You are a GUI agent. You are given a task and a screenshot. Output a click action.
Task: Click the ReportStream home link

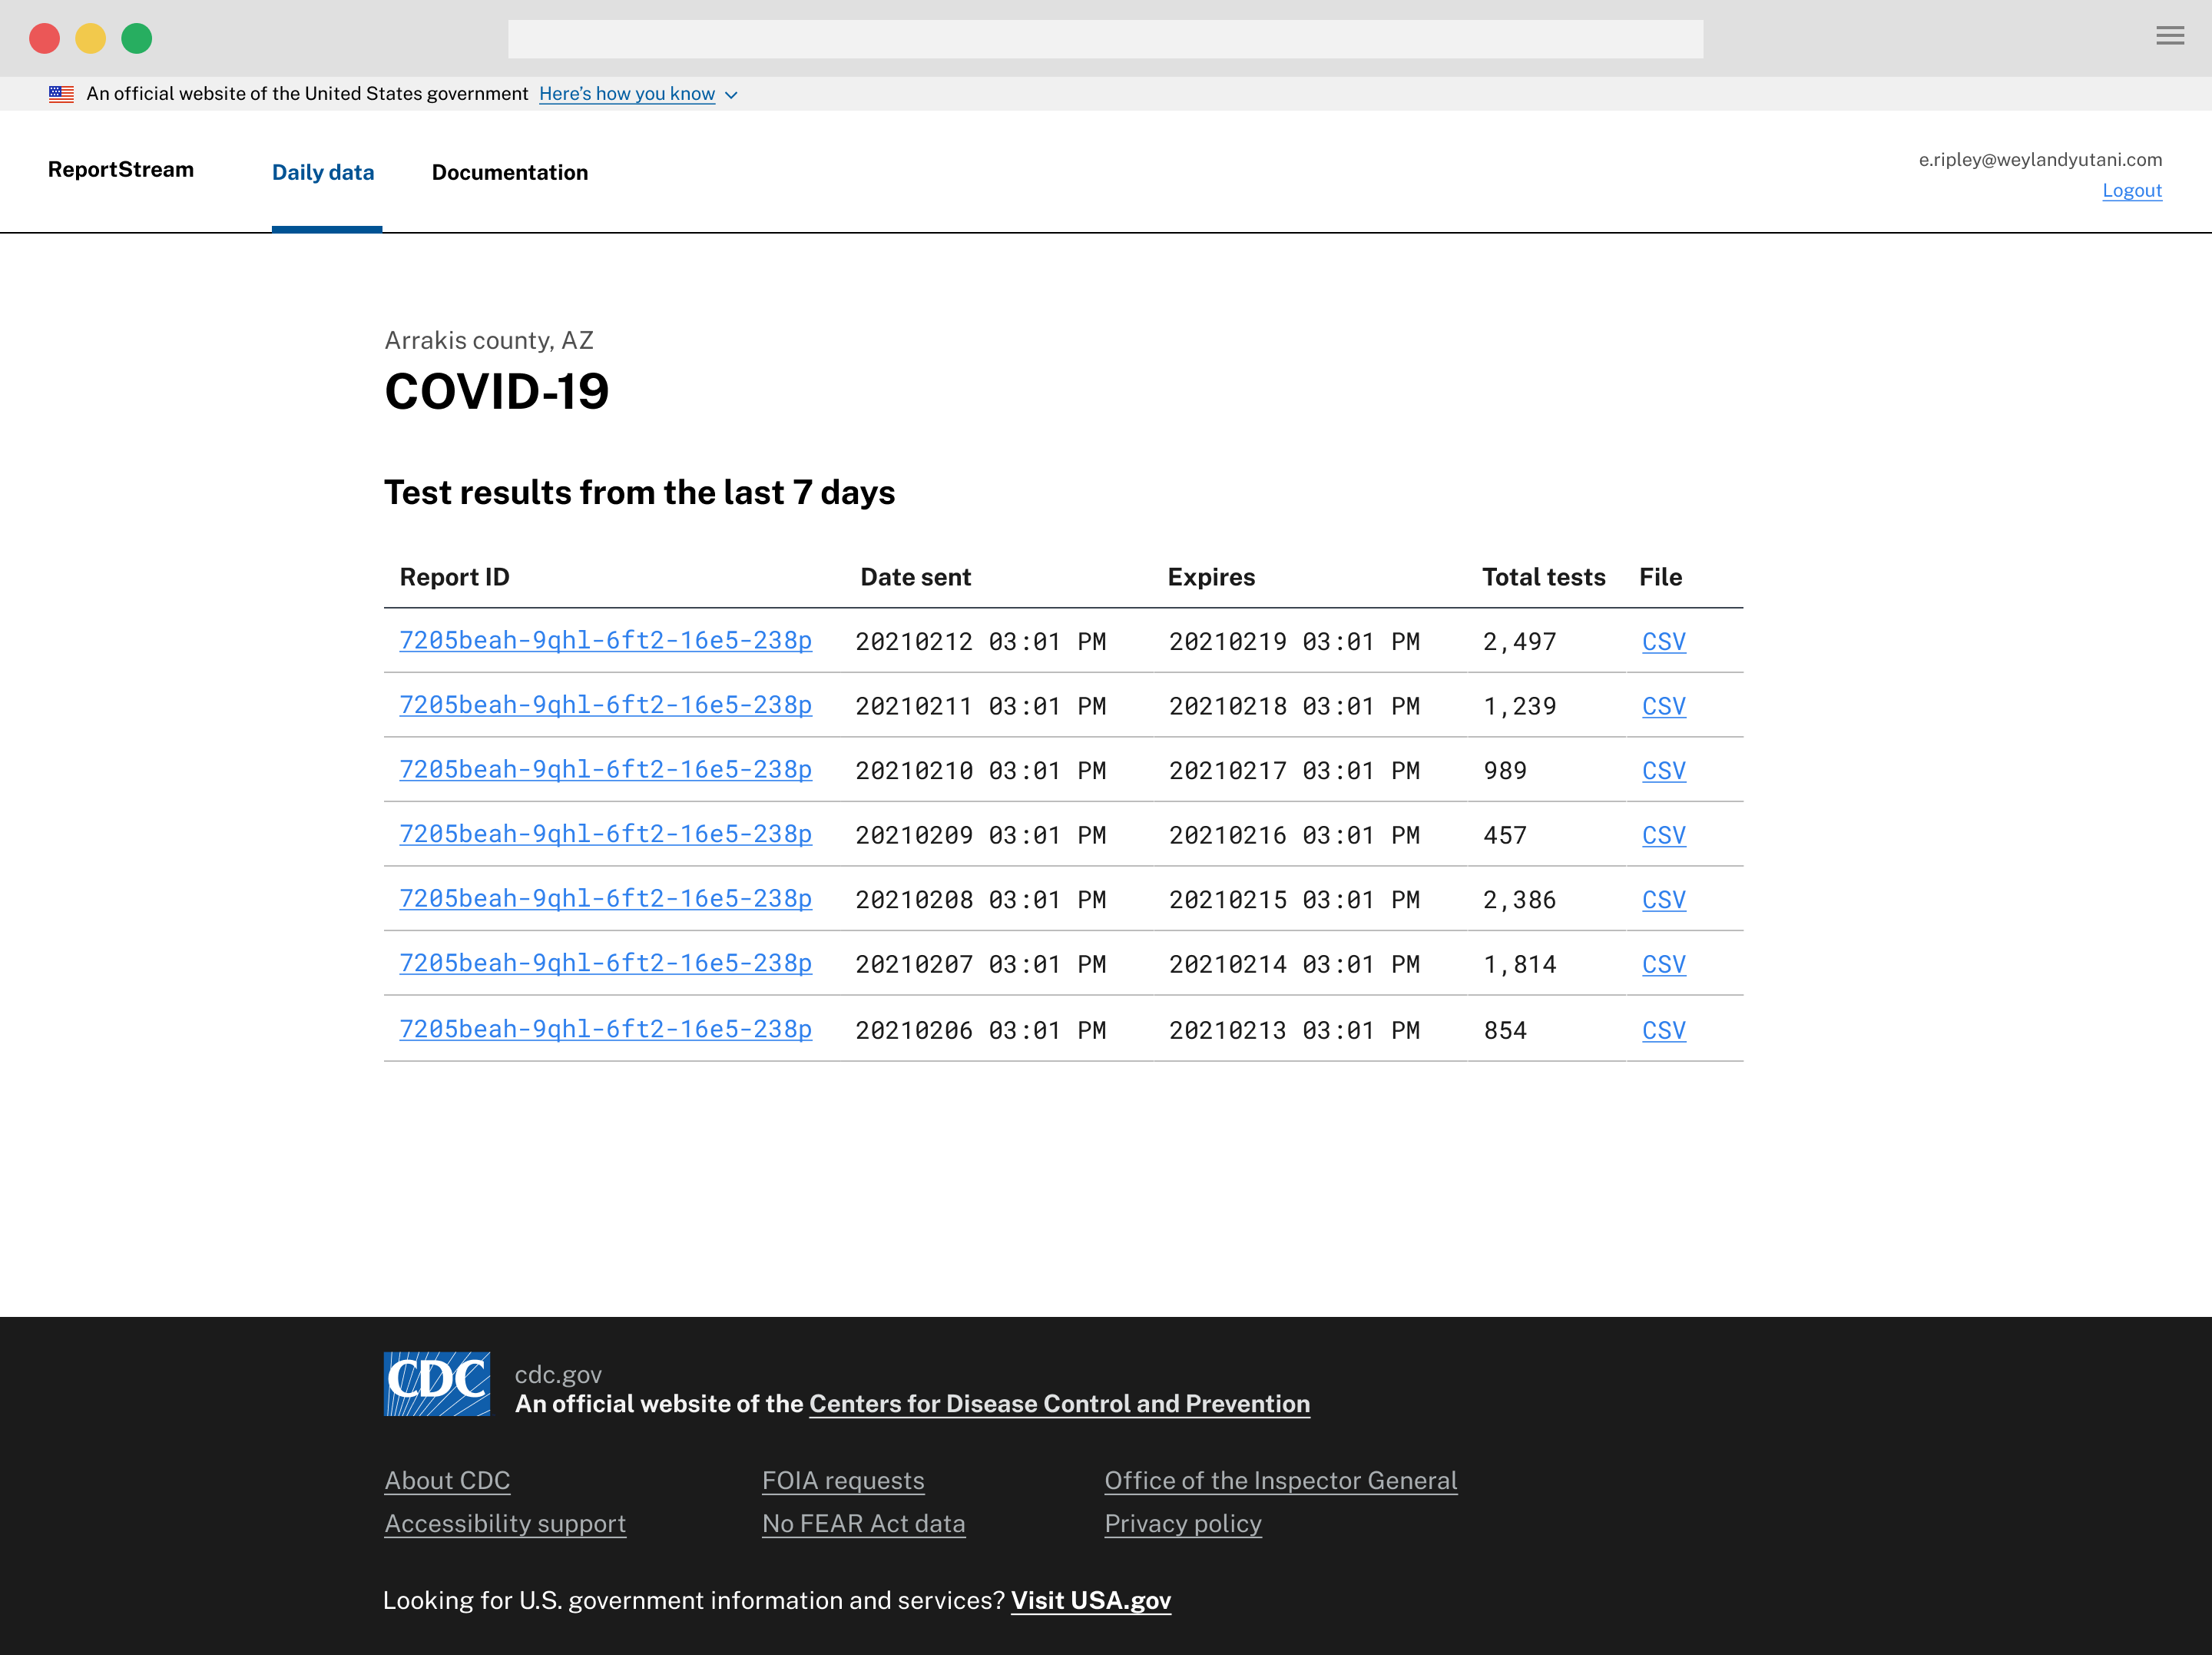click(120, 169)
